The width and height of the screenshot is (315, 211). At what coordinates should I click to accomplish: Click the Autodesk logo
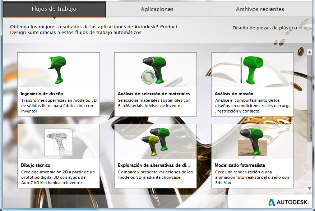(x=288, y=202)
